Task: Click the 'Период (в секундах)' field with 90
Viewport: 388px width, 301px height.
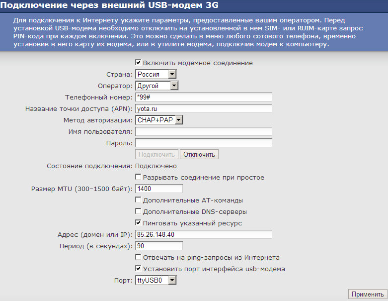Action: (x=159, y=246)
